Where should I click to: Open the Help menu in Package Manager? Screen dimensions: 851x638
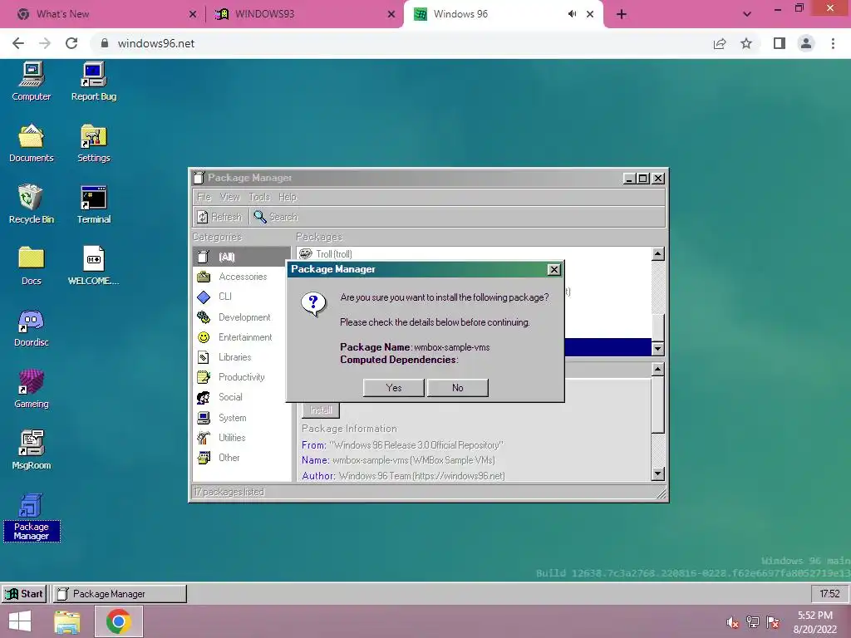[x=287, y=197]
